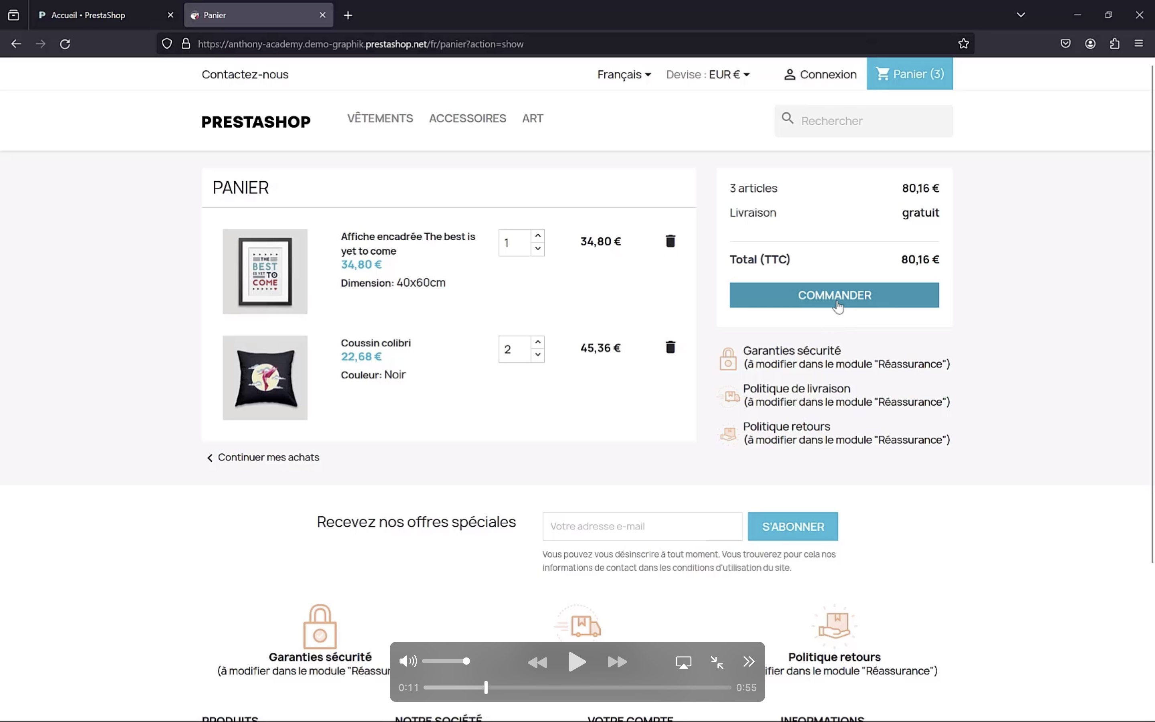Mute the video using the speaker icon
The image size is (1155, 722).
point(407,661)
